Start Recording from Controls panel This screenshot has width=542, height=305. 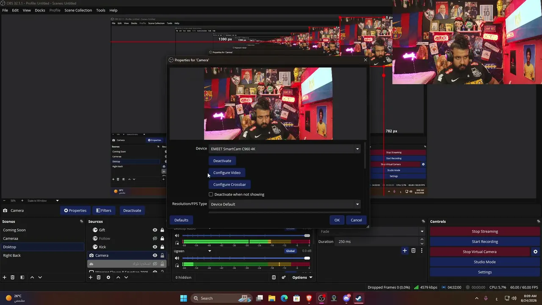[x=485, y=241]
